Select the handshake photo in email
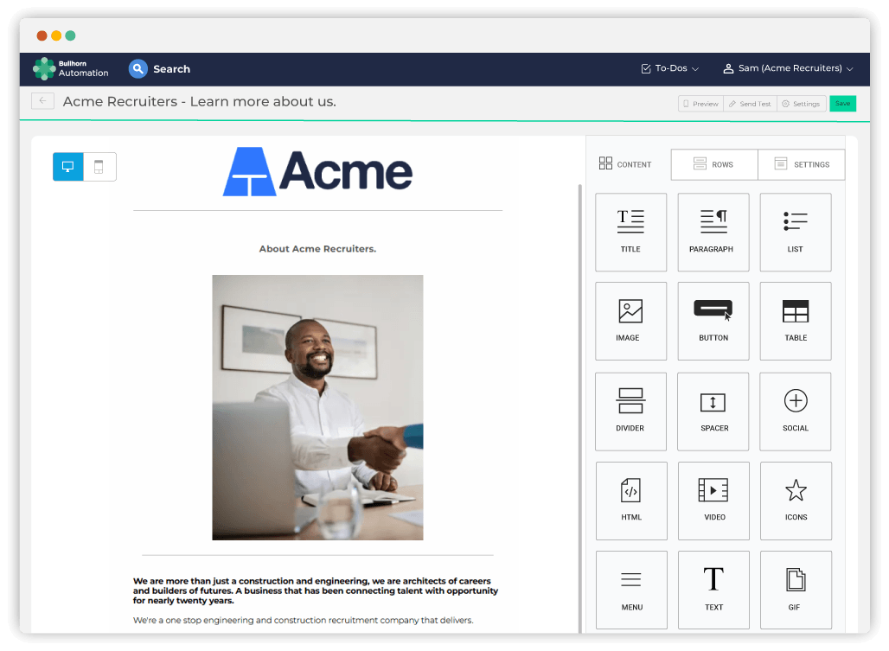This screenshot has height=651, width=889. point(317,407)
